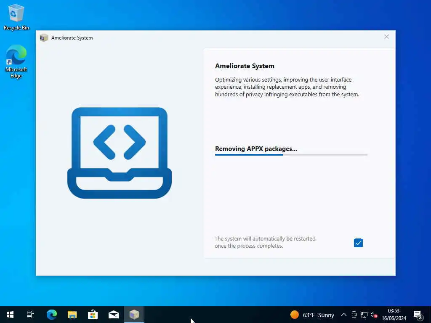Open Microsoft Store from the taskbar
Viewport: 431px width, 323px height.
coord(93,315)
